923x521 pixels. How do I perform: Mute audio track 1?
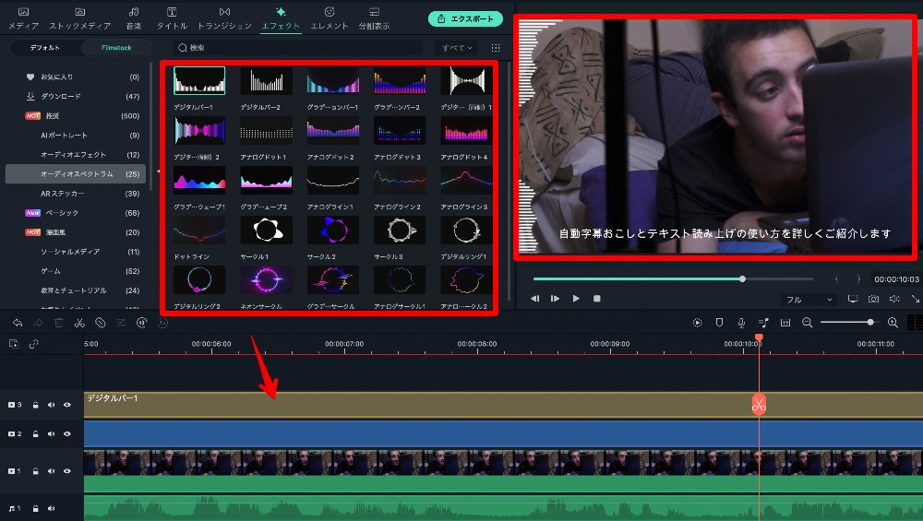[x=51, y=509]
